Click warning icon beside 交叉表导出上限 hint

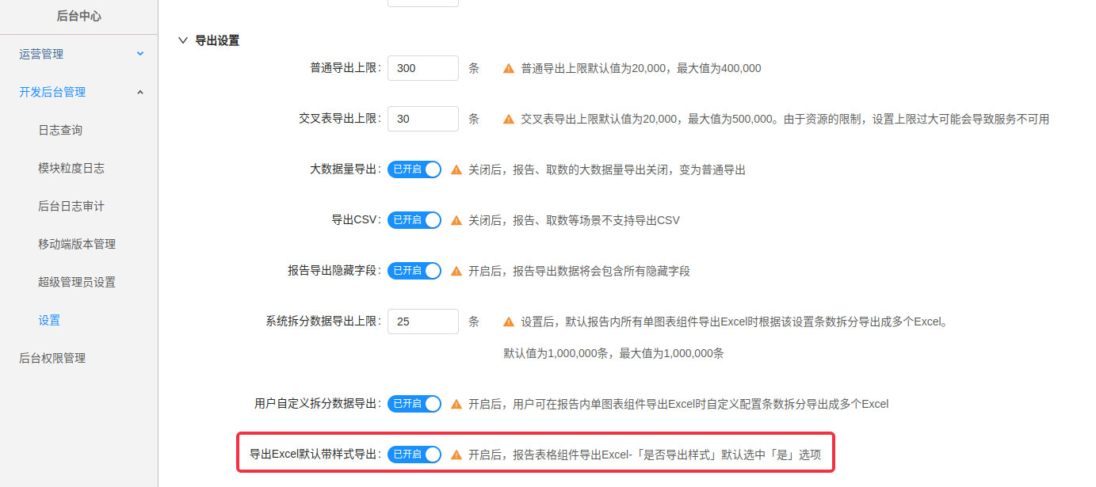click(x=509, y=120)
